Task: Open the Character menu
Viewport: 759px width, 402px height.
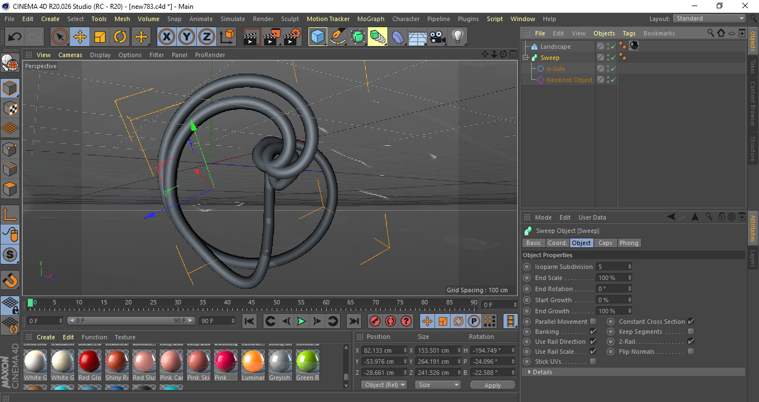Action: [x=406, y=19]
